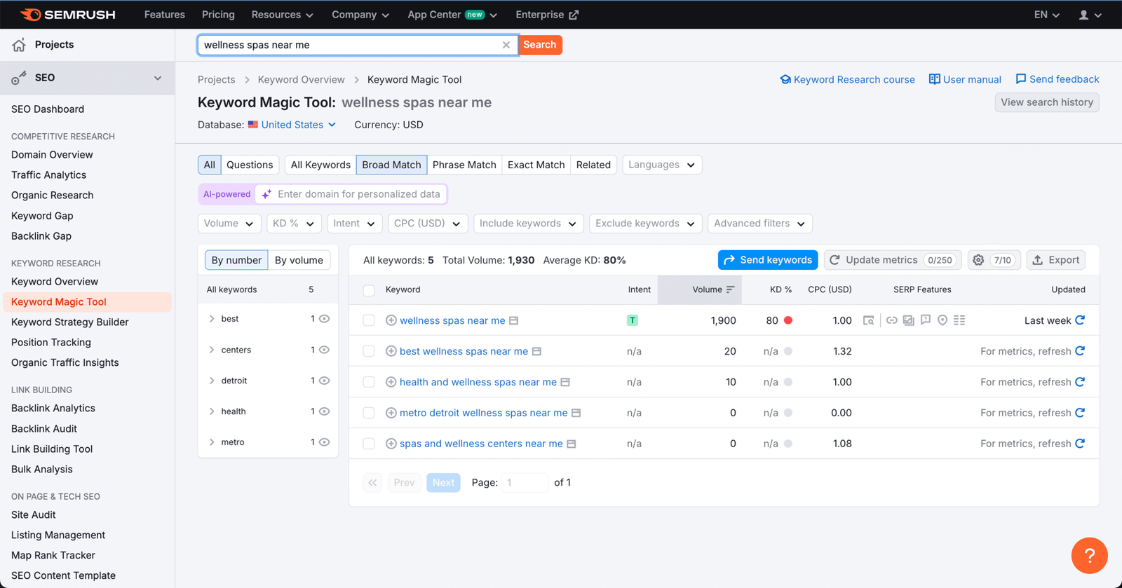Add wellness spas near me to list (plus icon)

[391, 320]
